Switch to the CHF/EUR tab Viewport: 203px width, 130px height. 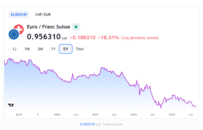click(43, 15)
